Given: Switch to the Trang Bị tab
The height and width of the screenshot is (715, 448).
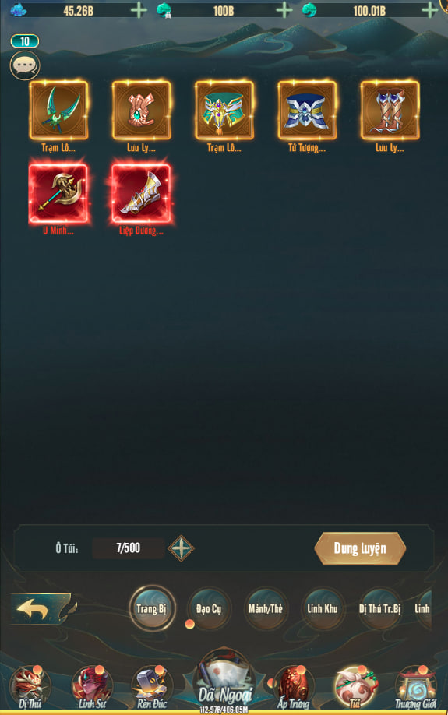Looking at the screenshot, I should tap(152, 608).
